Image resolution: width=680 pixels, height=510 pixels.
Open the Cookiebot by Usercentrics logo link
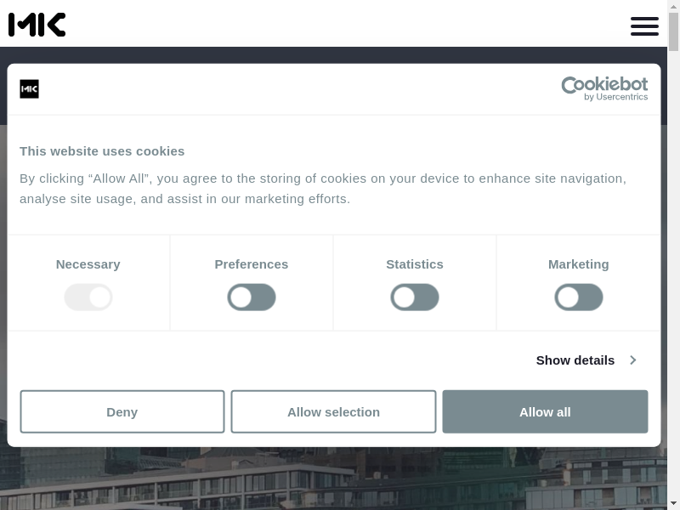(x=604, y=88)
